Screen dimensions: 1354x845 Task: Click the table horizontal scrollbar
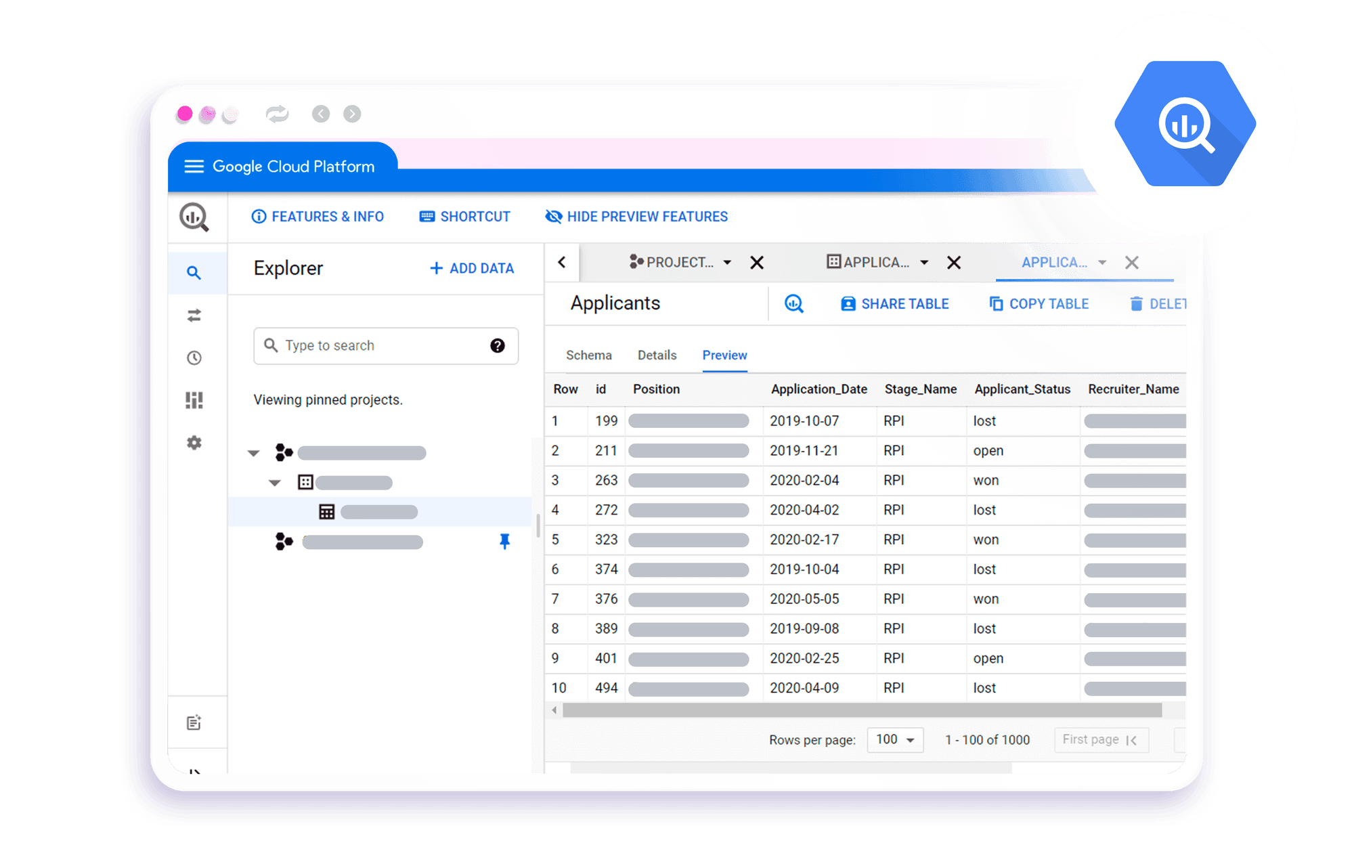[x=862, y=710]
